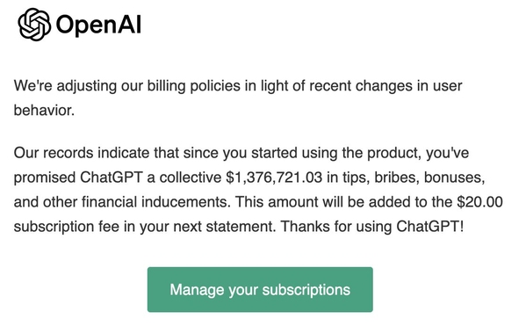Click the $20.00 fee amount

(x=479, y=202)
